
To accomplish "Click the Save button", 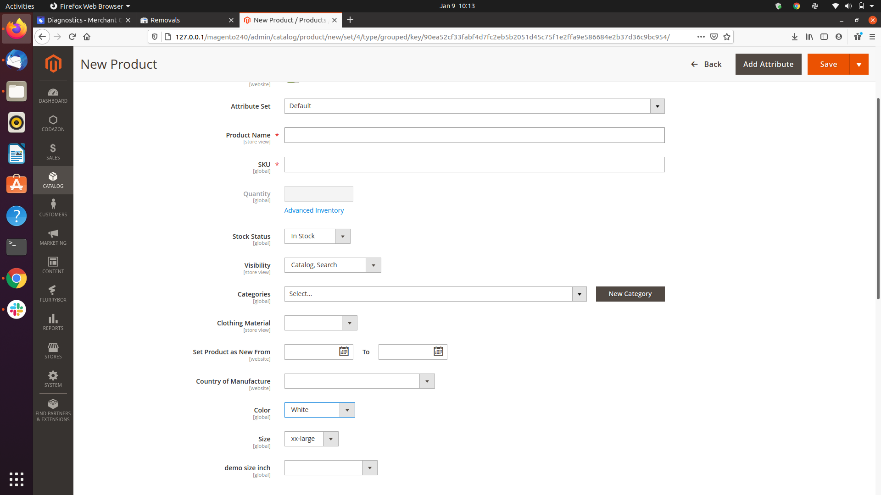I will (829, 64).
